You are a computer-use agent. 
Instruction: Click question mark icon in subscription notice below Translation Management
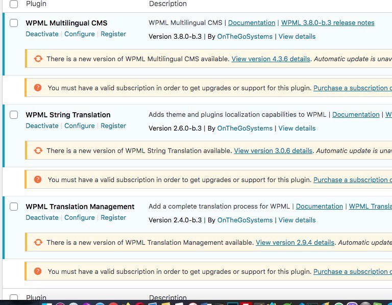(38, 271)
